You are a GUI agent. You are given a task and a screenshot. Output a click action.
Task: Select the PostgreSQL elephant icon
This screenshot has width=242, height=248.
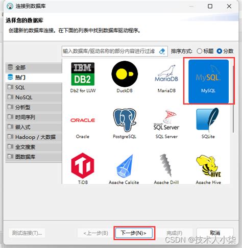point(125,120)
